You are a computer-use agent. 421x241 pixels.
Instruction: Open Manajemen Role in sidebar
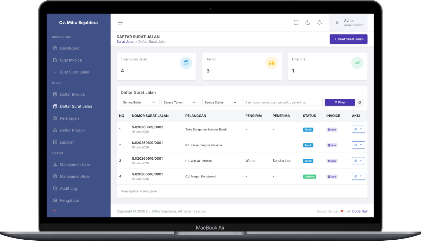pos(74,176)
